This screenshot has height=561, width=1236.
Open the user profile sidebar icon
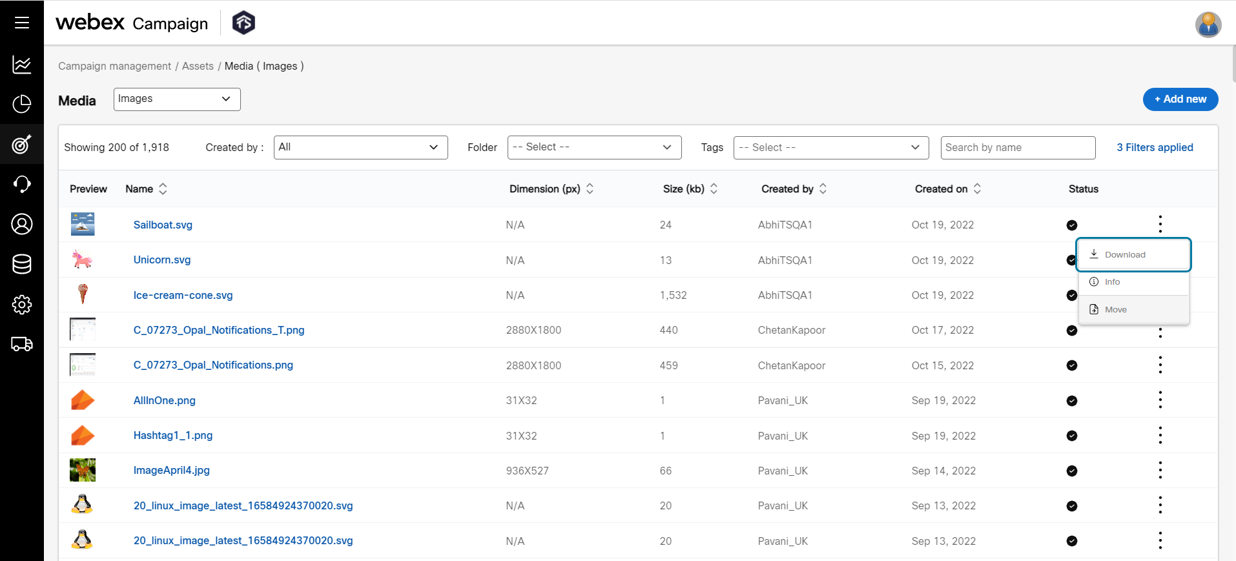(x=22, y=224)
